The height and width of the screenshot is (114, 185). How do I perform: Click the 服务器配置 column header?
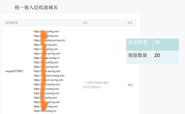12,23
